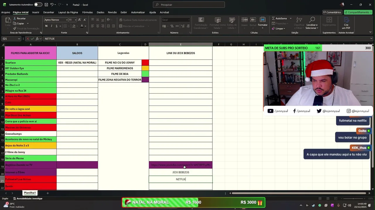375x210 pixels.
Task: Align cell text to the left
Action: tap(93, 26)
